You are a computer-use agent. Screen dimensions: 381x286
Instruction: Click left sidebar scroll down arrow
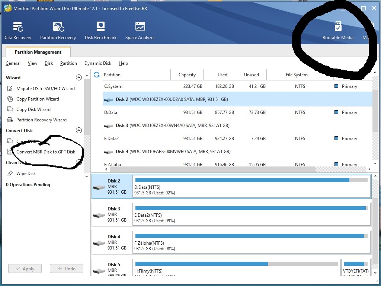[87, 177]
